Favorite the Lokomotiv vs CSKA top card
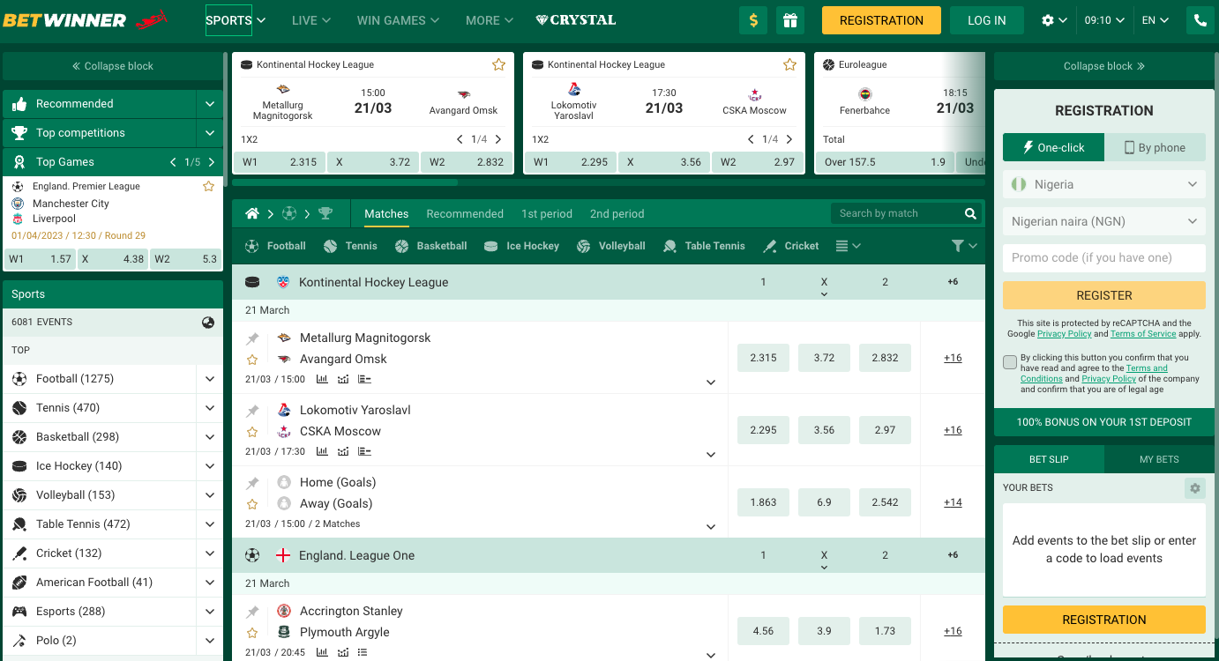This screenshot has width=1219, height=661. tap(789, 64)
